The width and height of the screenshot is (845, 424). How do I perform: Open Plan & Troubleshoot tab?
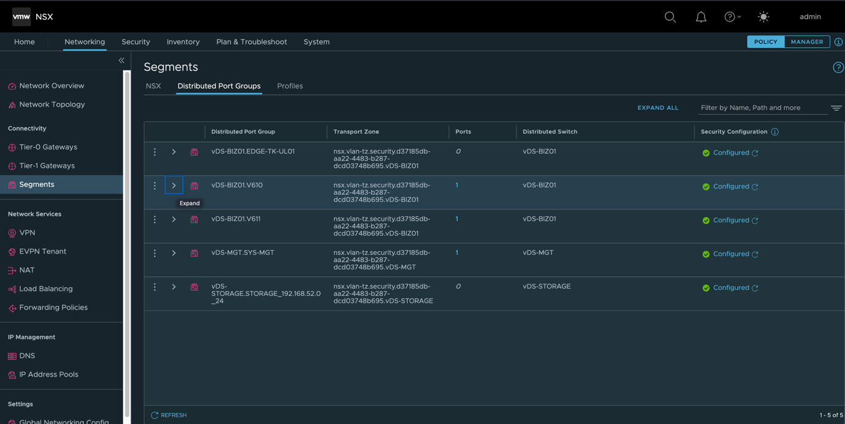(x=251, y=42)
